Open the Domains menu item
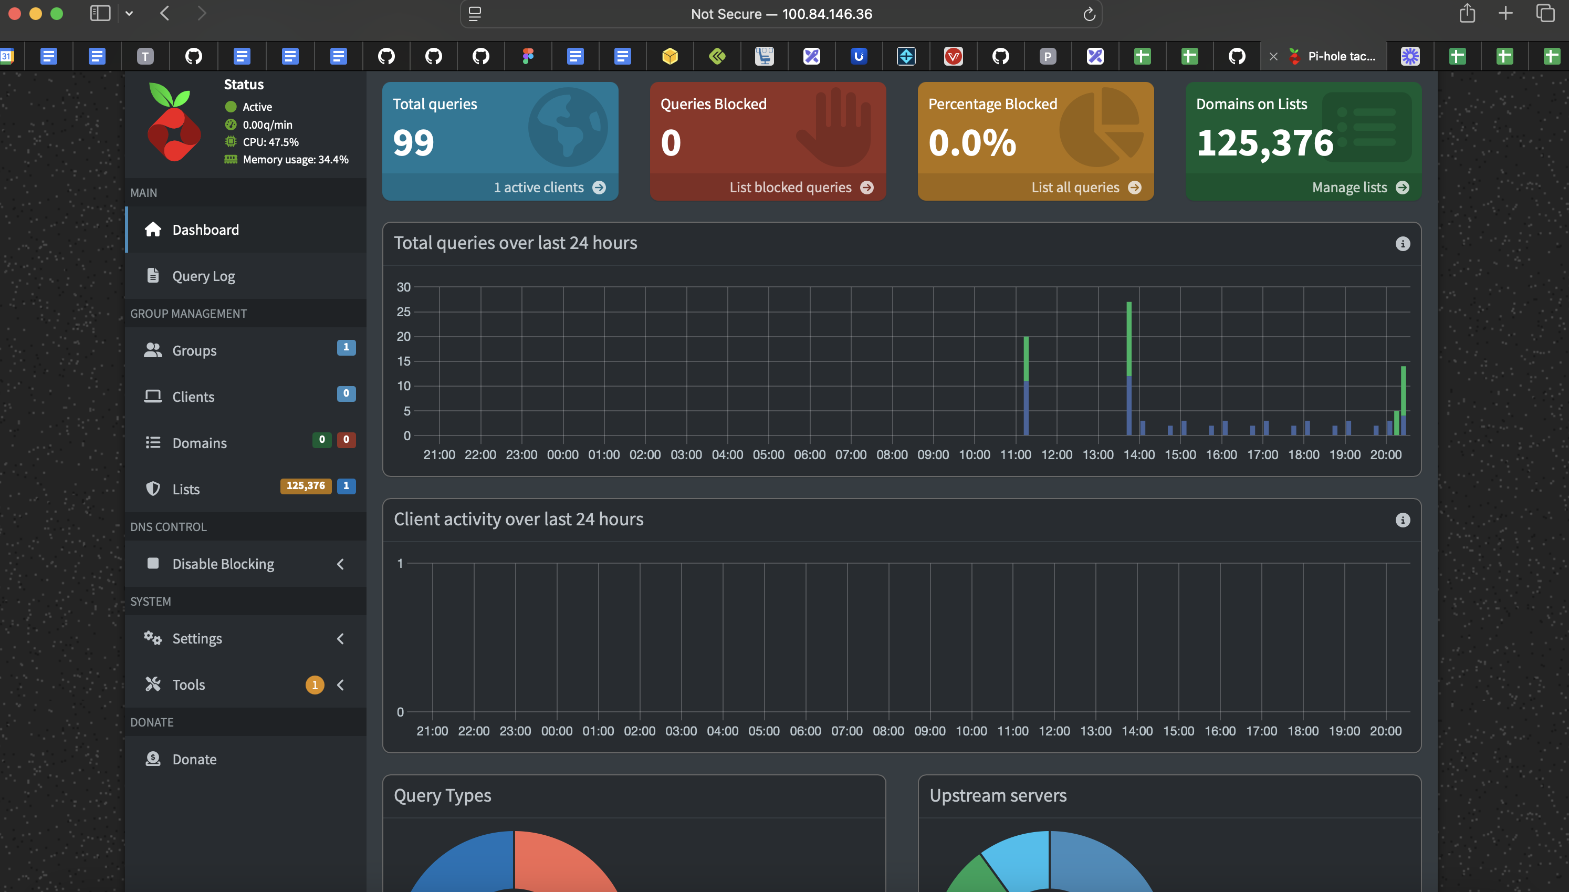Image resolution: width=1569 pixels, height=892 pixels. pyautogui.click(x=246, y=442)
